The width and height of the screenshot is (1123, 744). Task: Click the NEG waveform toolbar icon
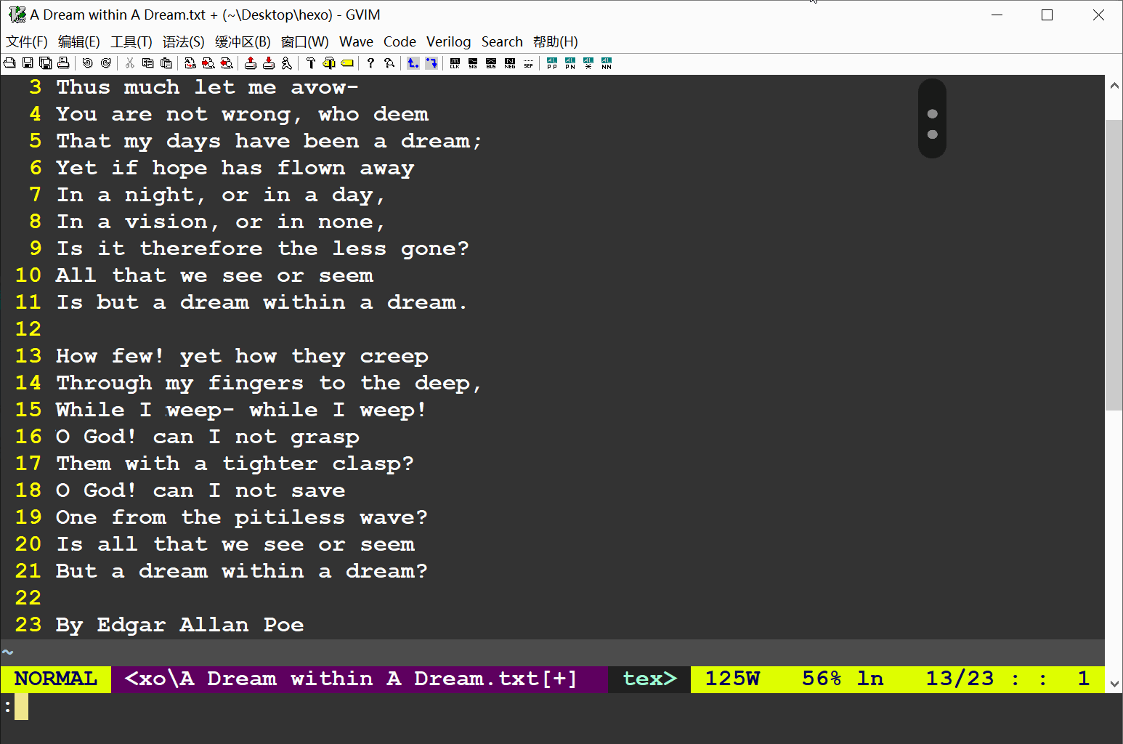click(510, 63)
